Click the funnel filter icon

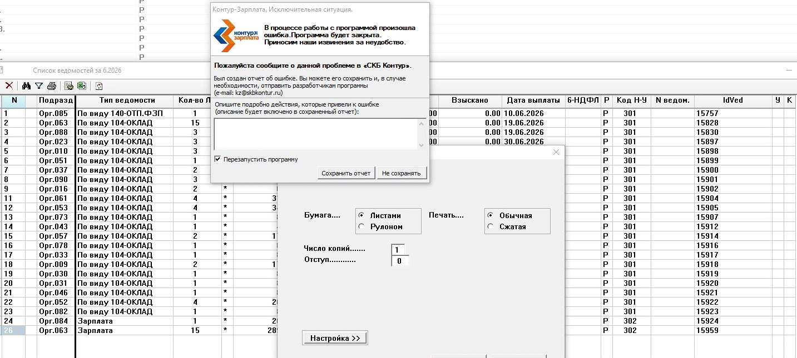[39, 86]
